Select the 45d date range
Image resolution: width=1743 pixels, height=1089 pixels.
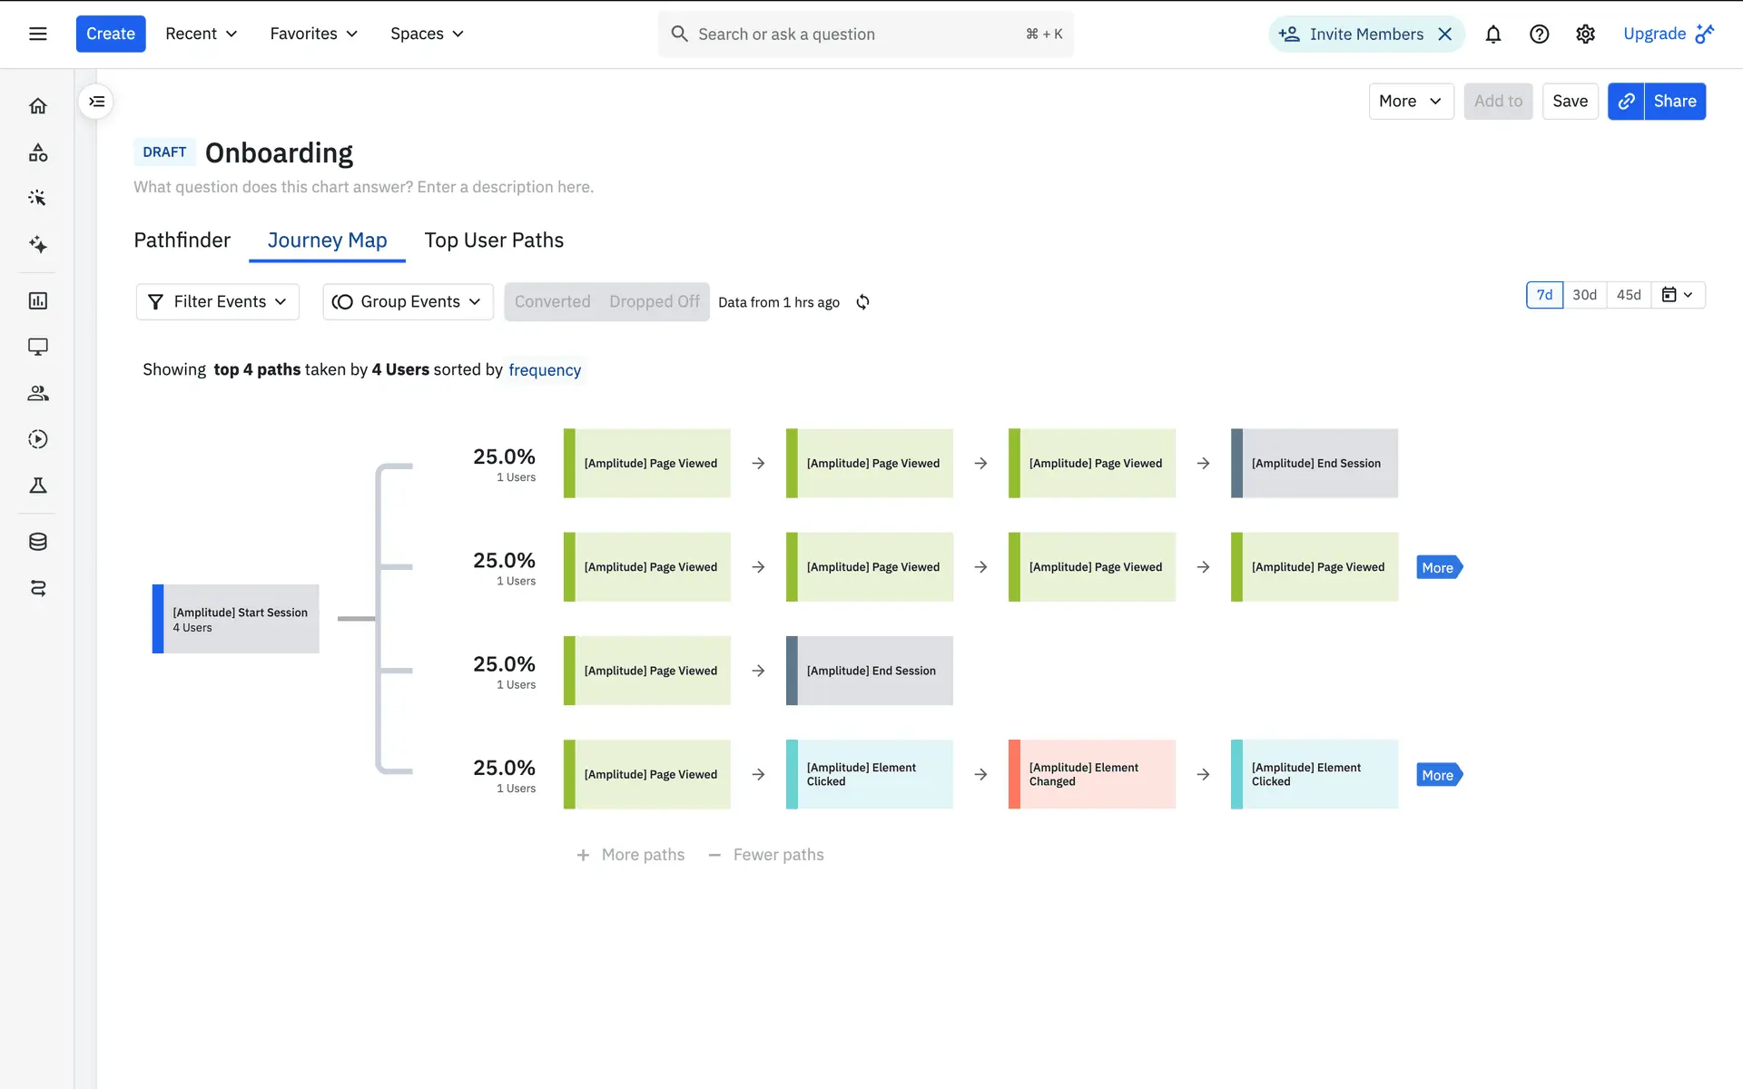pos(1629,295)
